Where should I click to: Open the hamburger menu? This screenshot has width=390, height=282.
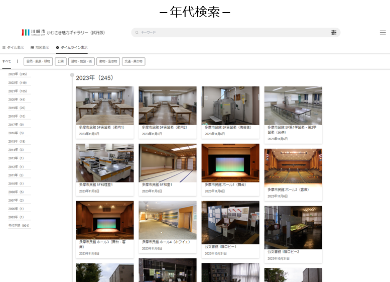(383, 32)
